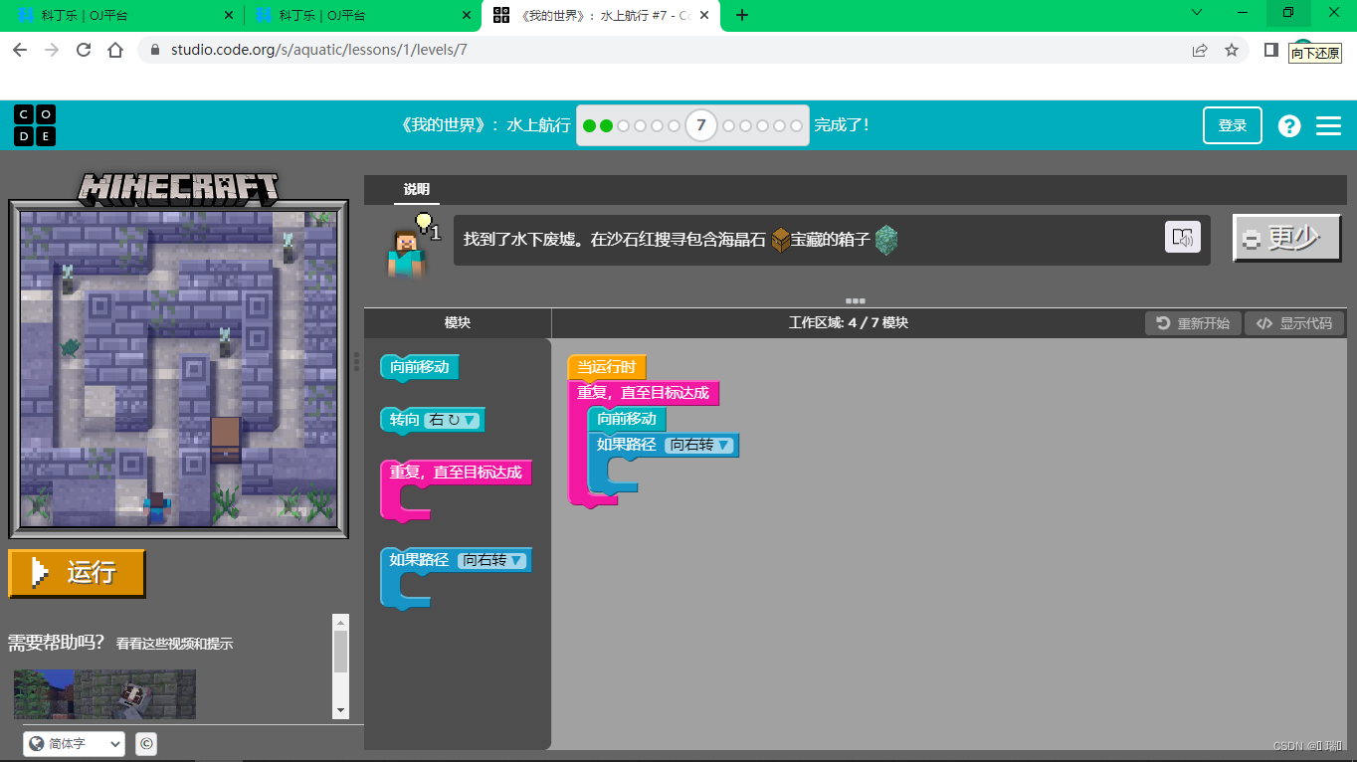Go to completed level 1 dot
The height and width of the screenshot is (762, 1357).
pyautogui.click(x=589, y=125)
